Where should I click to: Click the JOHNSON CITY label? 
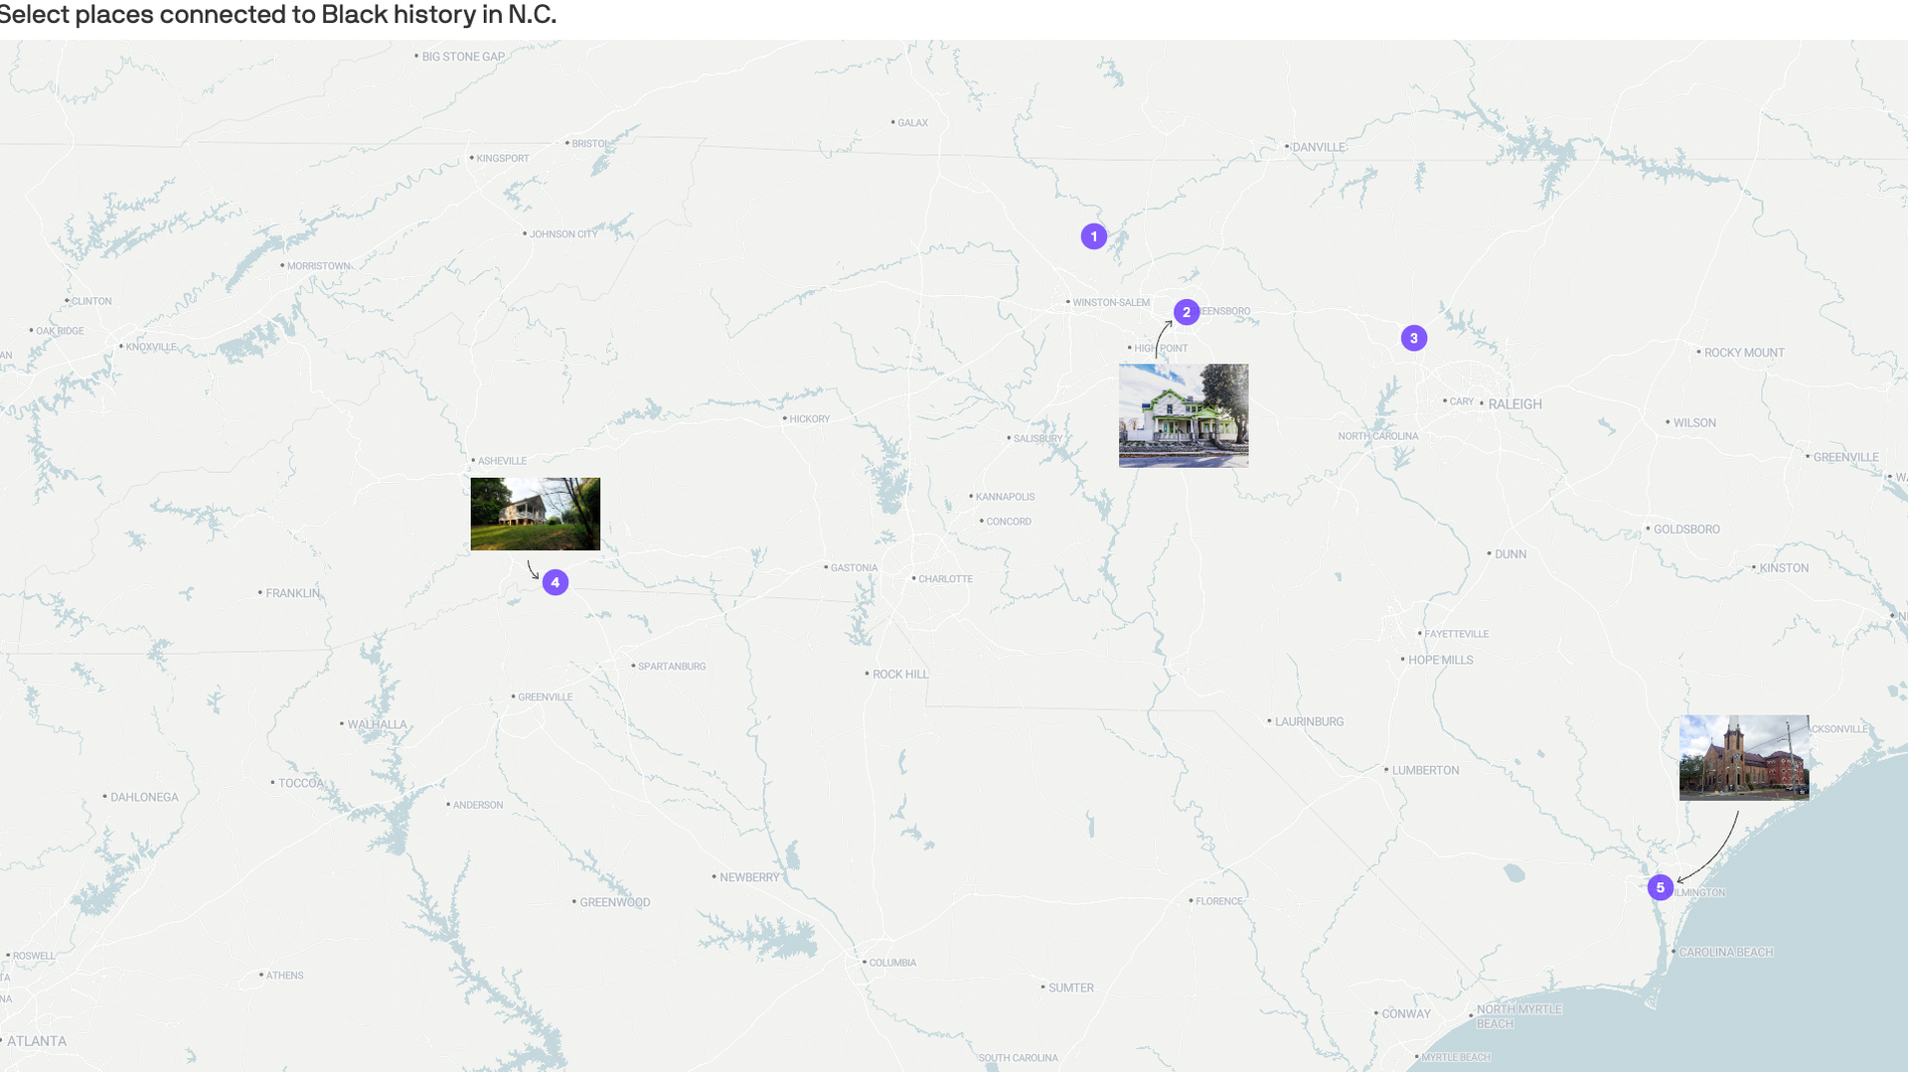563,234
